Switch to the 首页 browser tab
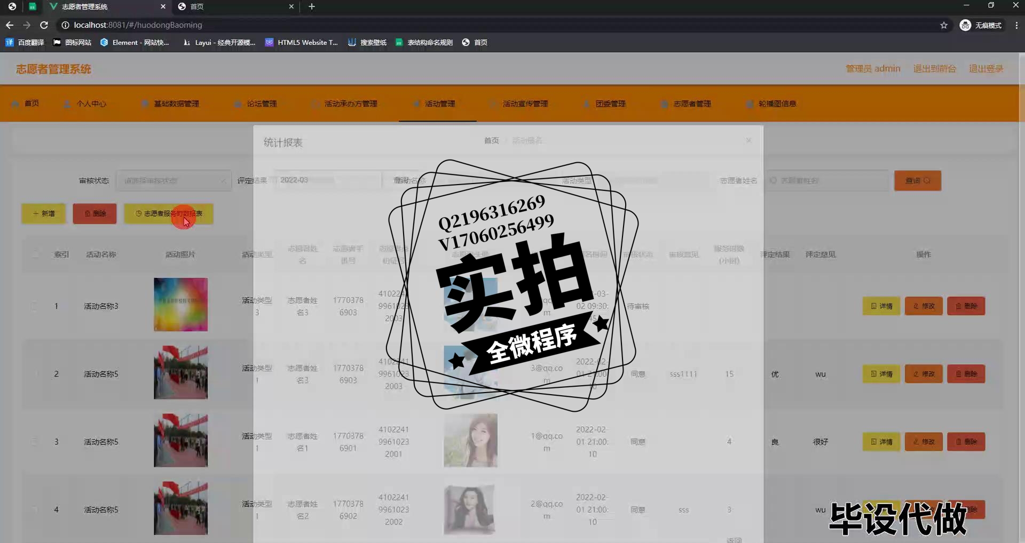Screen dimensions: 1025x543 235,6
